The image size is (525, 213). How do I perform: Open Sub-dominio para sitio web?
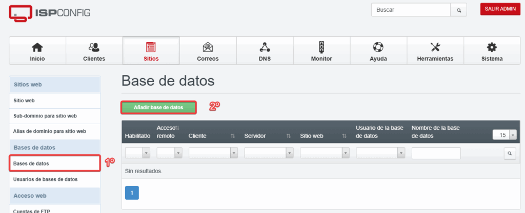[55, 116]
